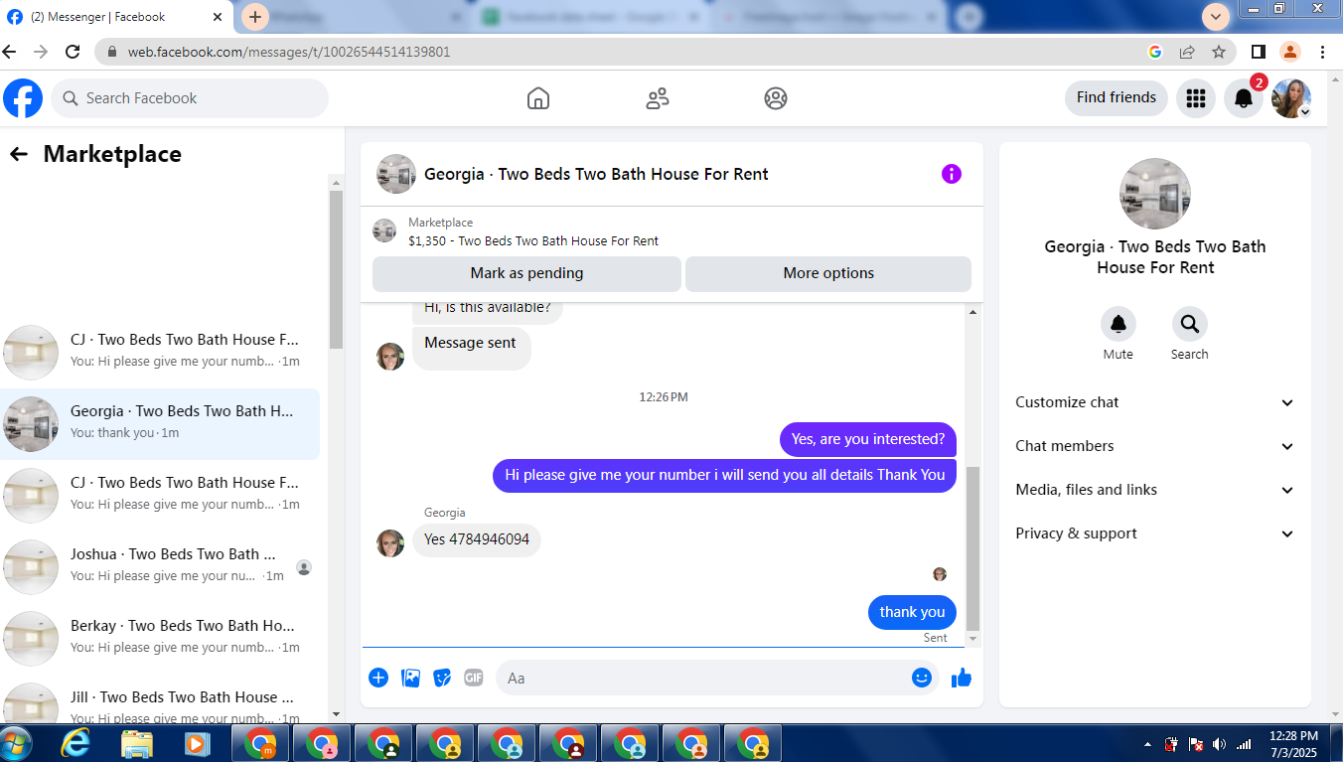Click the Search Facebook field

pos(190,98)
